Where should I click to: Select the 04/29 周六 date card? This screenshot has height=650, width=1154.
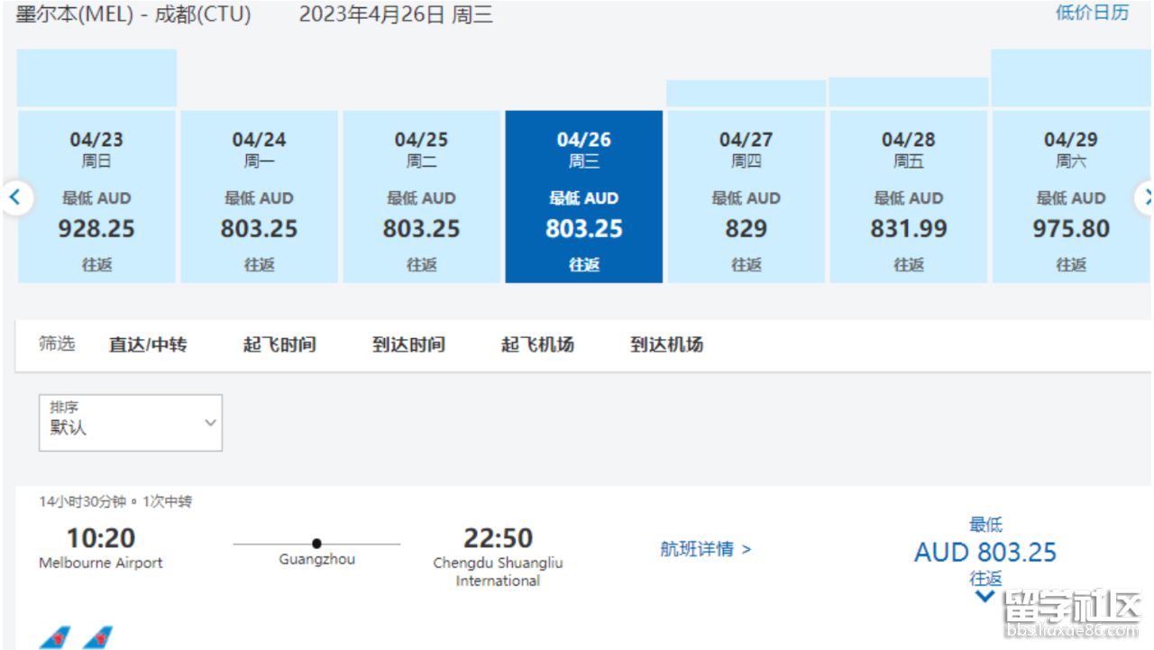click(1070, 197)
